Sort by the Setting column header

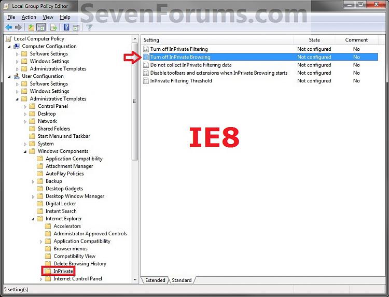[x=217, y=40]
